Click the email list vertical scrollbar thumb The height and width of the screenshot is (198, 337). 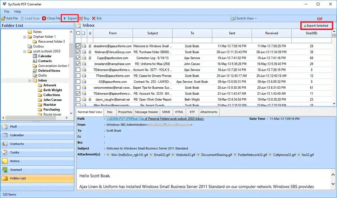tap(334, 36)
